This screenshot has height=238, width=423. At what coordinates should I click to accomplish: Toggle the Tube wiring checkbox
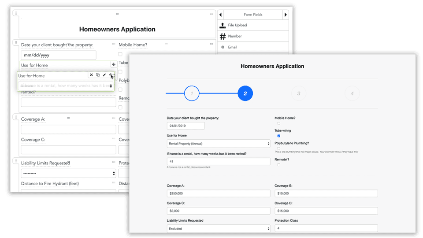[278, 136]
